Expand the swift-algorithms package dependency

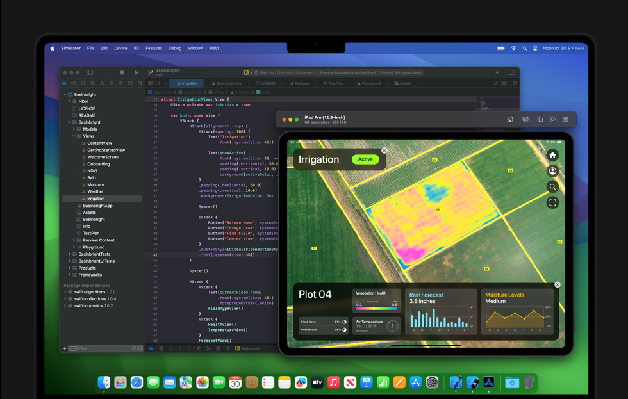[x=65, y=292]
